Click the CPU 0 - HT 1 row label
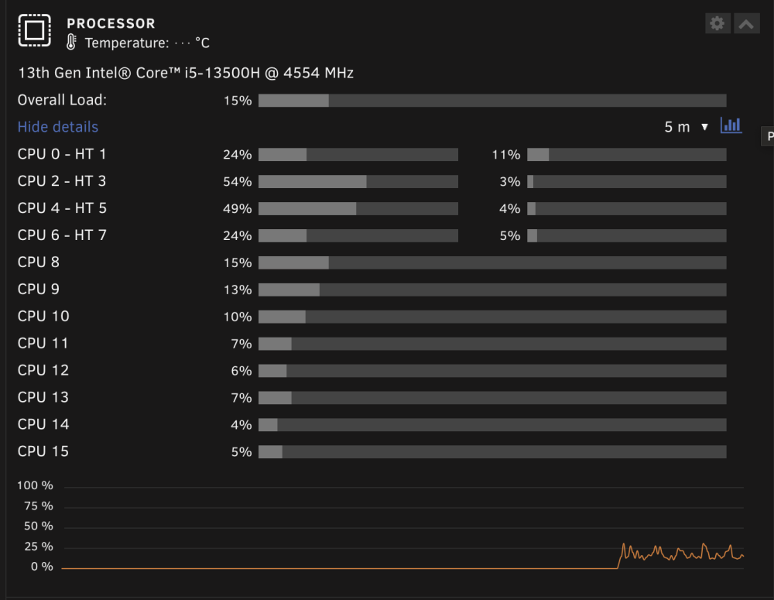 [62, 154]
